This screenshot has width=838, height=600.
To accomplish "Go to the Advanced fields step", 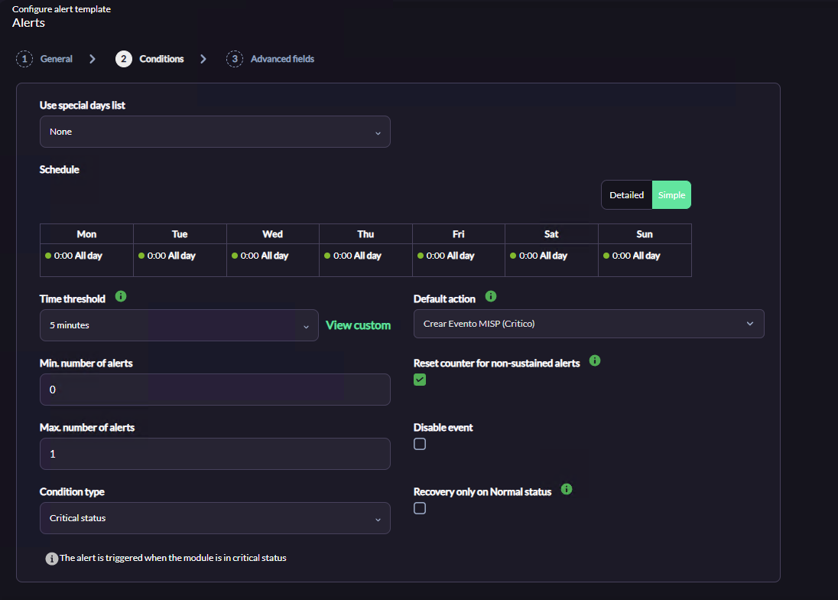I will coord(282,59).
